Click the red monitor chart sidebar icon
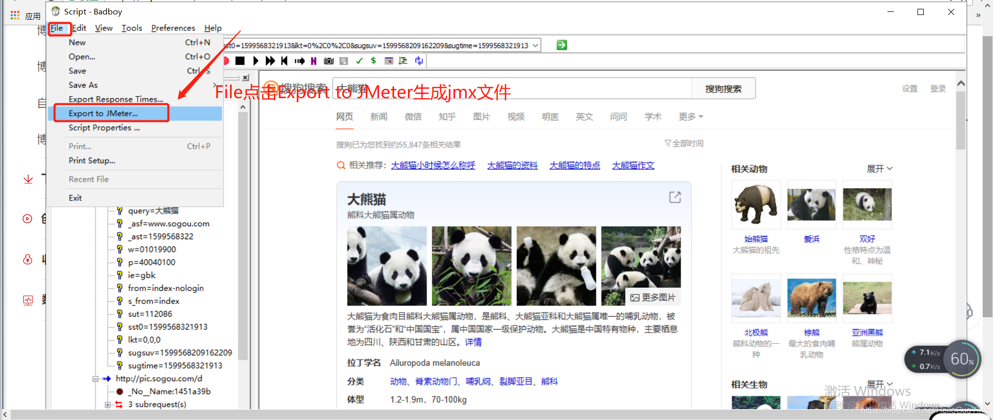The height and width of the screenshot is (420, 993). (x=28, y=300)
